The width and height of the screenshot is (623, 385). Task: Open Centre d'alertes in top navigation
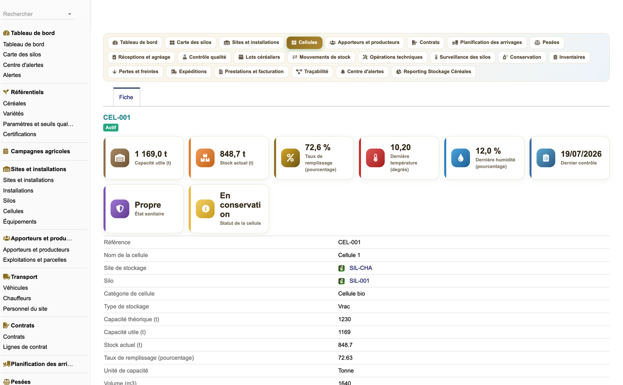coord(362,72)
